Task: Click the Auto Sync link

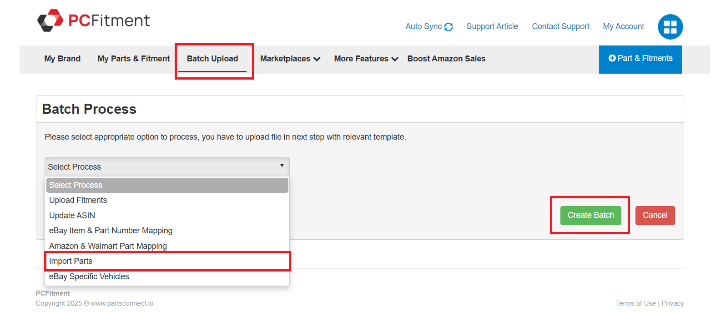Action: click(x=423, y=26)
